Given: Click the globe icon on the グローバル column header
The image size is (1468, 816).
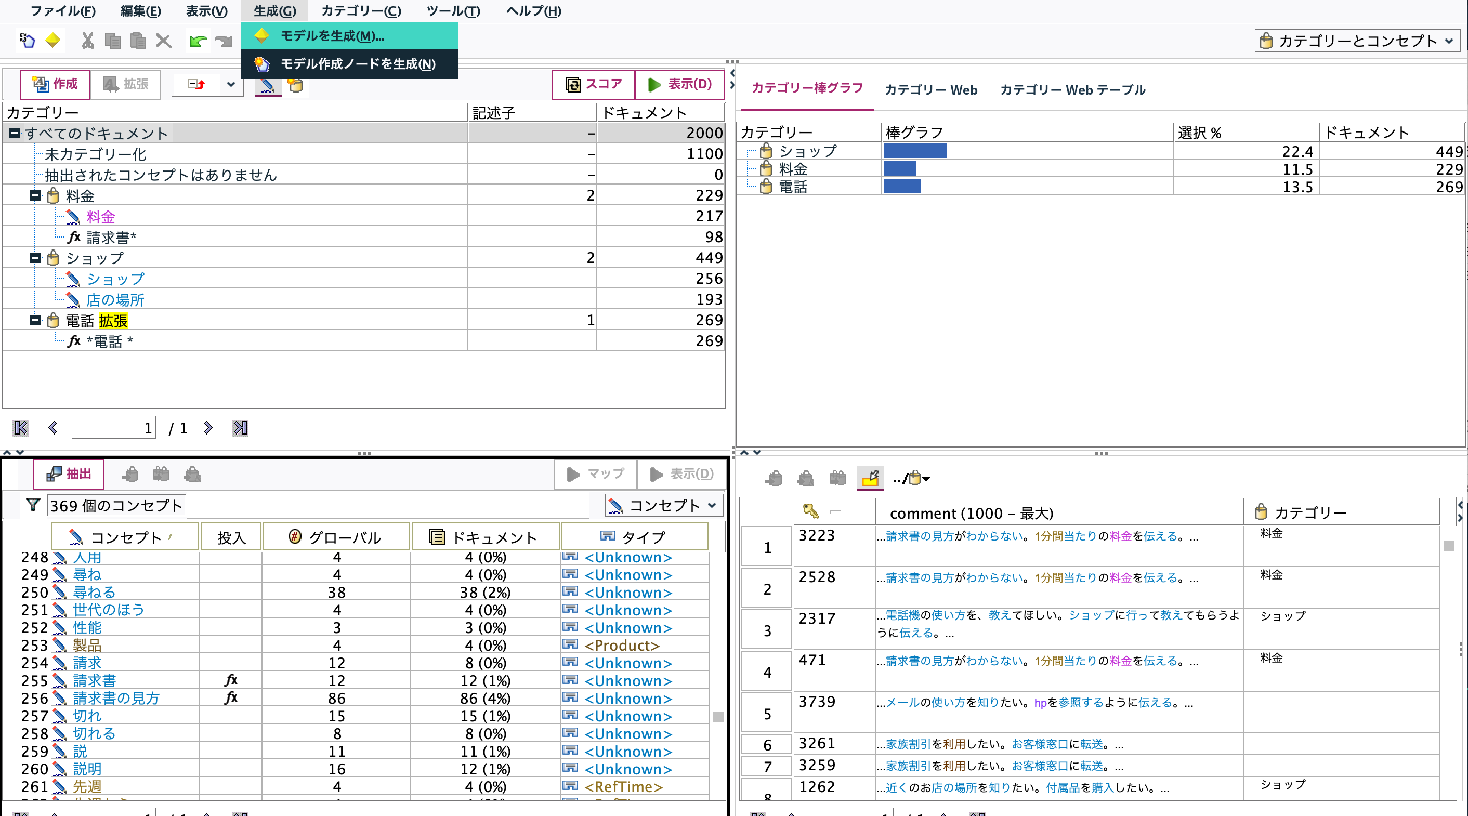Looking at the screenshot, I should pyautogui.click(x=294, y=536).
